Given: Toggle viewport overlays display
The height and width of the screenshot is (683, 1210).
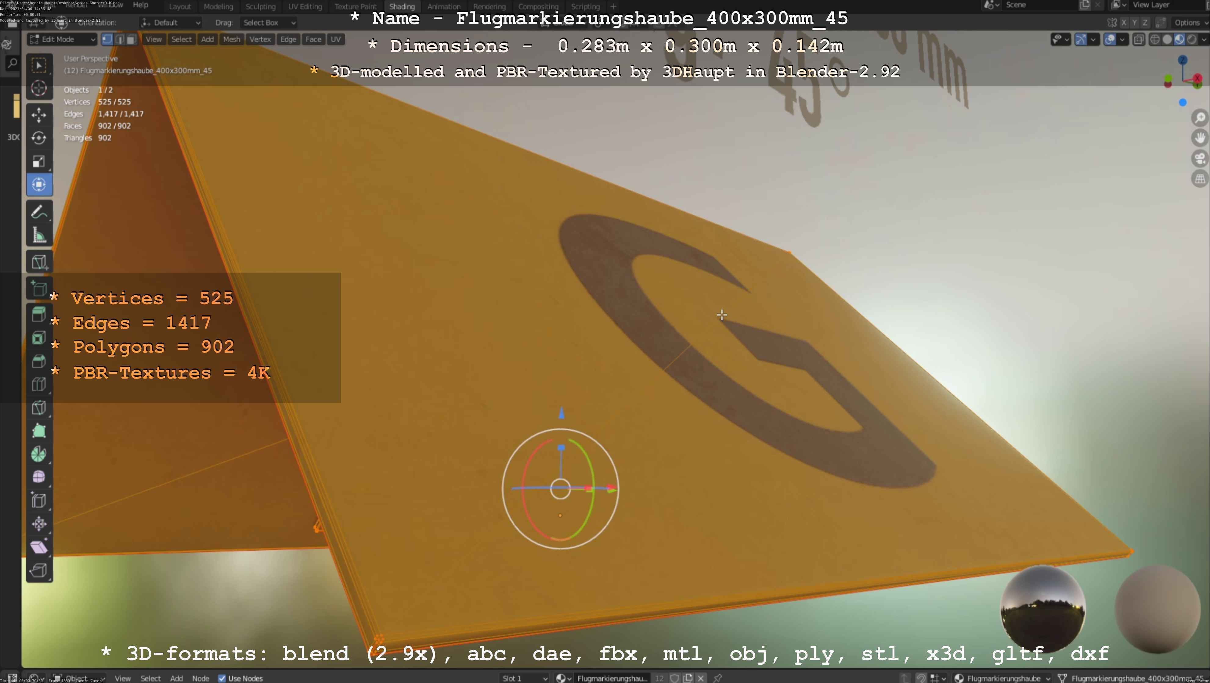Looking at the screenshot, I should (x=1110, y=39).
